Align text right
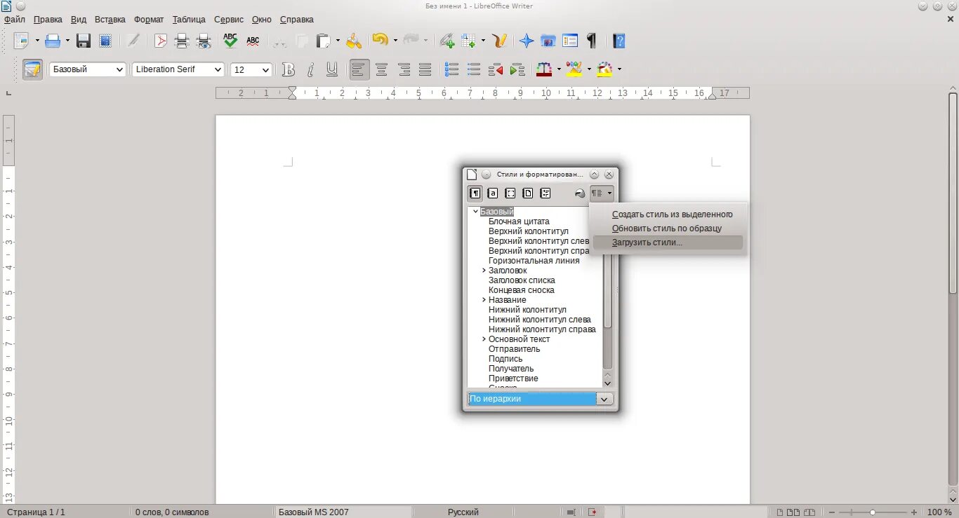 [x=404, y=69]
